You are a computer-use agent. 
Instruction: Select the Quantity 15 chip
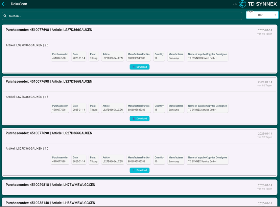(x=159, y=108)
